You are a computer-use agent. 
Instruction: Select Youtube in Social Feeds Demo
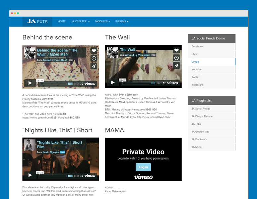(212, 69)
